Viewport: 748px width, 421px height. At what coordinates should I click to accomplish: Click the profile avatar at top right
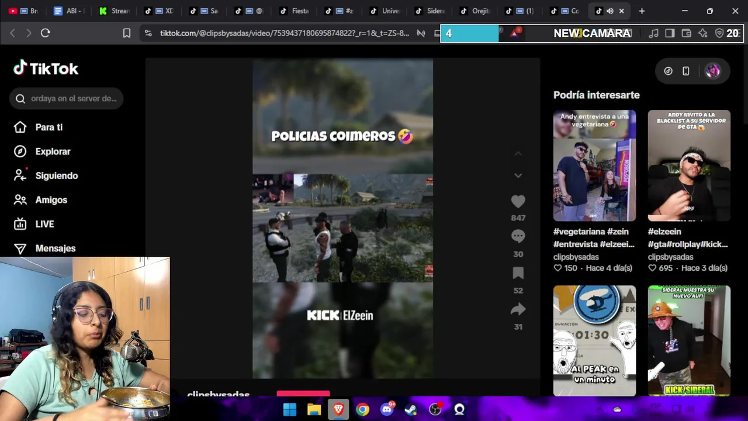pos(712,71)
